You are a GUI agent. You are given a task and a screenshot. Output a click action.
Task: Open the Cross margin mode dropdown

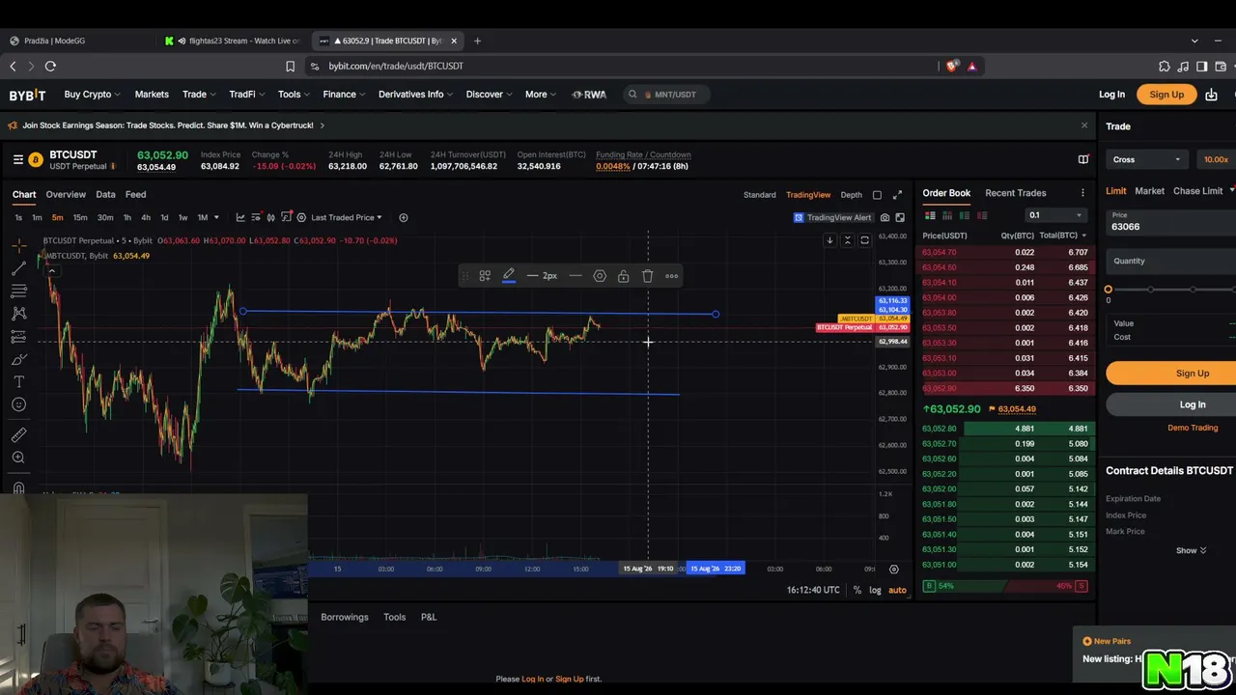pyautogui.click(x=1146, y=159)
